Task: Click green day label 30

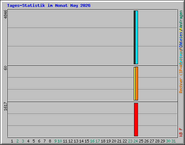Action: click(x=168, y=141)
